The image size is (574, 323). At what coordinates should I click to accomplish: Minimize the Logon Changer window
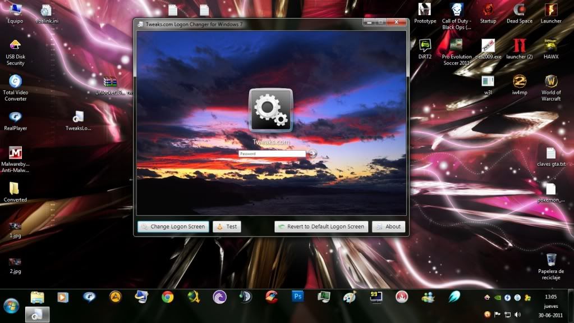(x=369, y=22)
